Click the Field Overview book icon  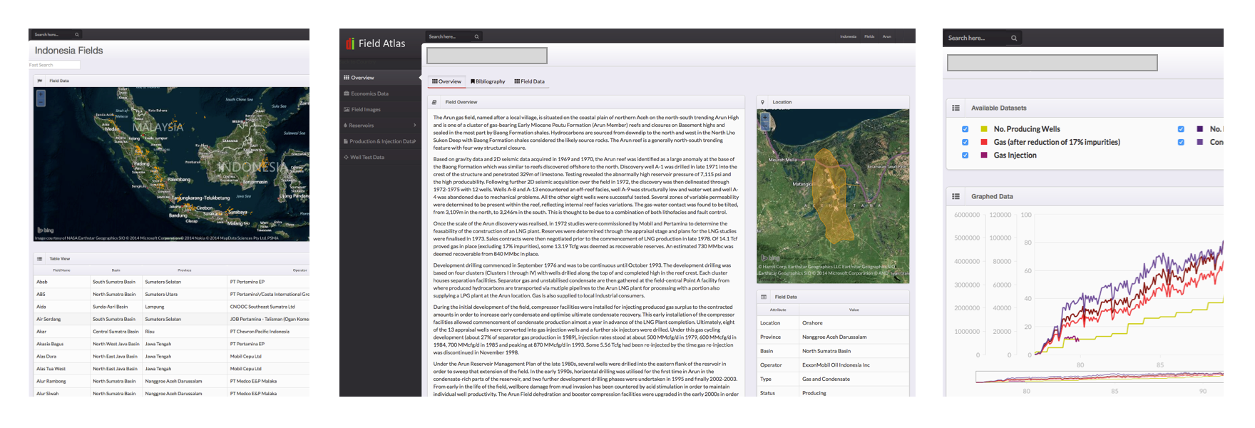(x=434, y=102)
